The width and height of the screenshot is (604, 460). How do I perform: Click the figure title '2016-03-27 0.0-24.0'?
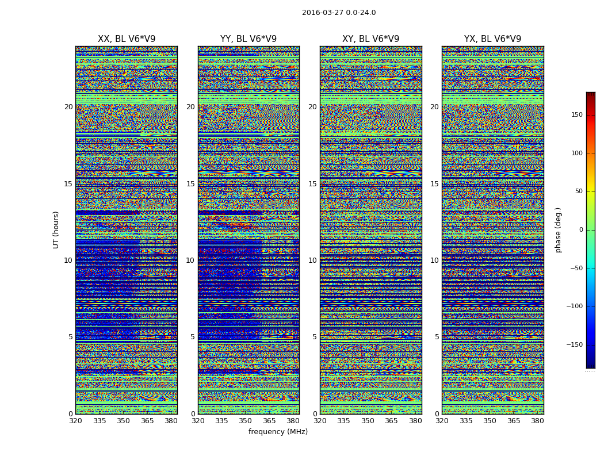[x=339, y=13]
